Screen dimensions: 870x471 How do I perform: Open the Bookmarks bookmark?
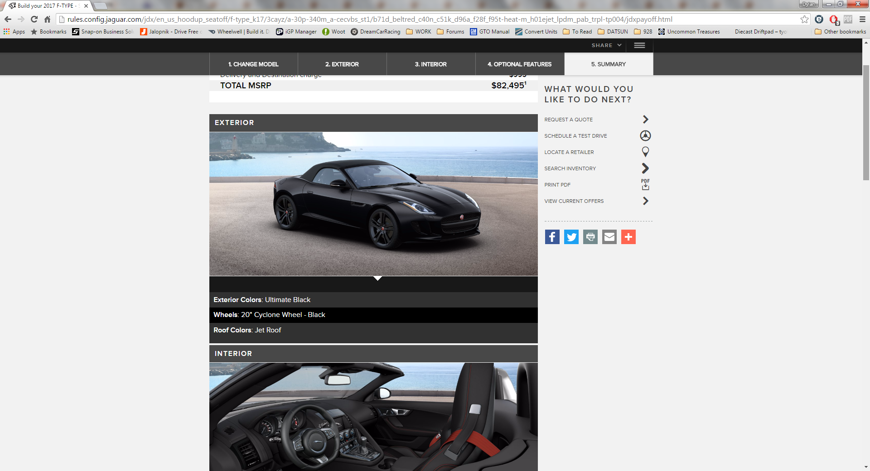(x=48, y=32)
